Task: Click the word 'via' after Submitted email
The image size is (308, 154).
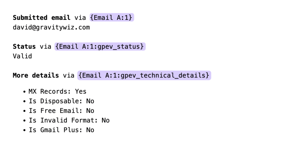Action: point(80,18)
